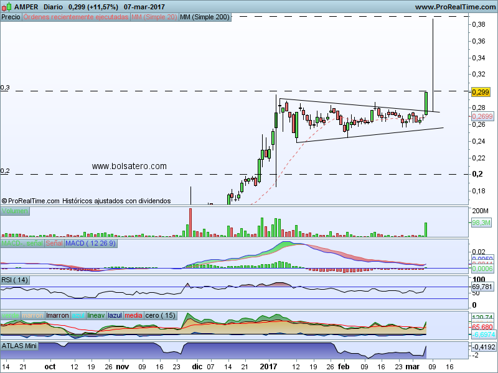Open MACD (12 26 9) settings label
Image resolution: width=498 pixels, height=373 pixels.
coord(90,242)
